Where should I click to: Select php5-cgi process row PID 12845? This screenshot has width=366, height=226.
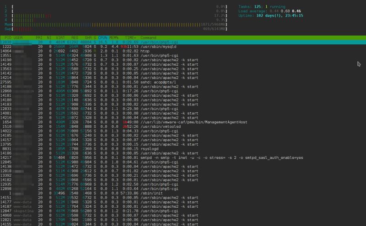[x=183, y=162]
